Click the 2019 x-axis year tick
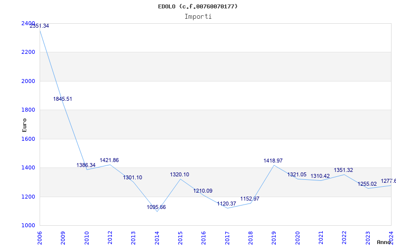The width and height of the screenshot is (396, 247). (274, 238)
